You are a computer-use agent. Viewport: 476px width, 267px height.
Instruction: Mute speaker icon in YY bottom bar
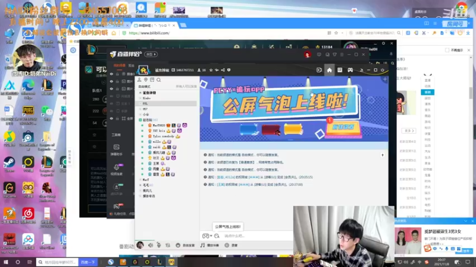[x=151, y=245]
